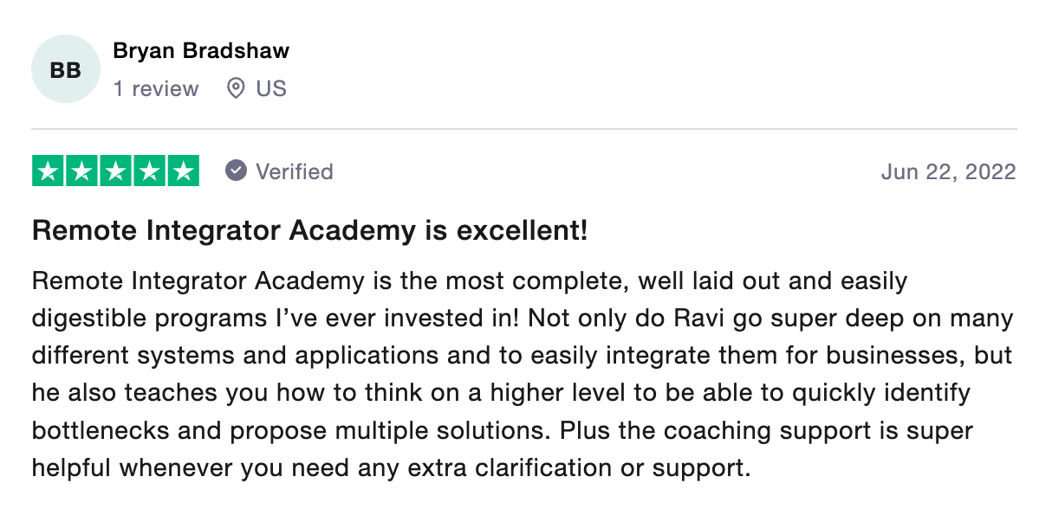Click the divider line under reviewer info
The height and width of the screenshot is (509, 1052).
click(x=524, y=130)
